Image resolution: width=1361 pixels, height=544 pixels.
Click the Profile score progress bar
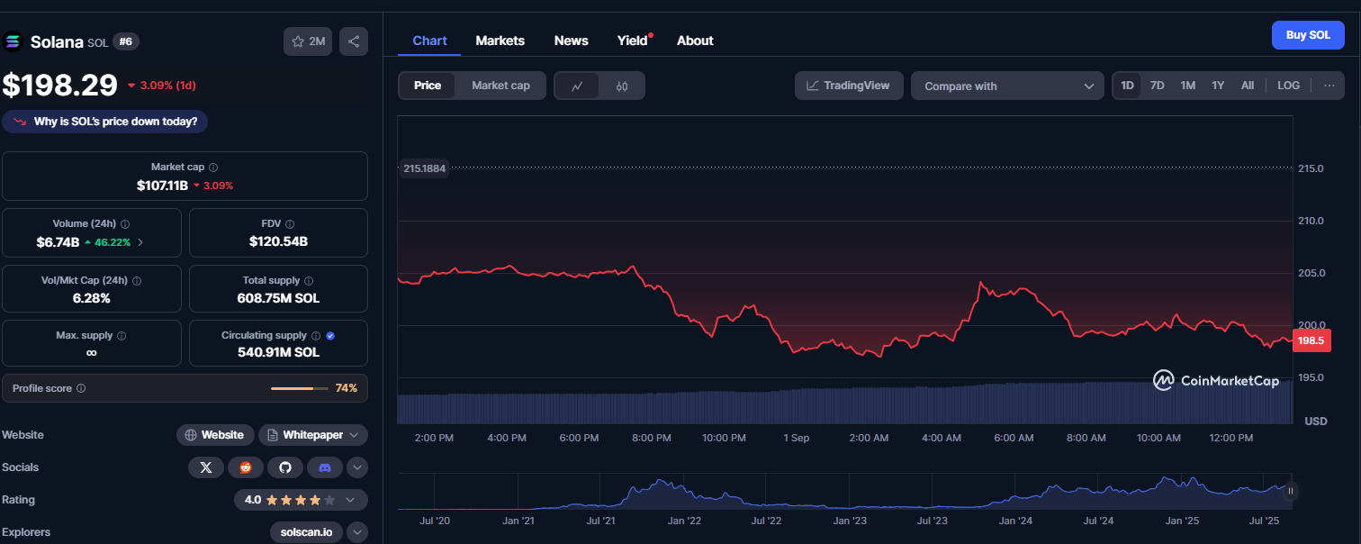(298, 388)
